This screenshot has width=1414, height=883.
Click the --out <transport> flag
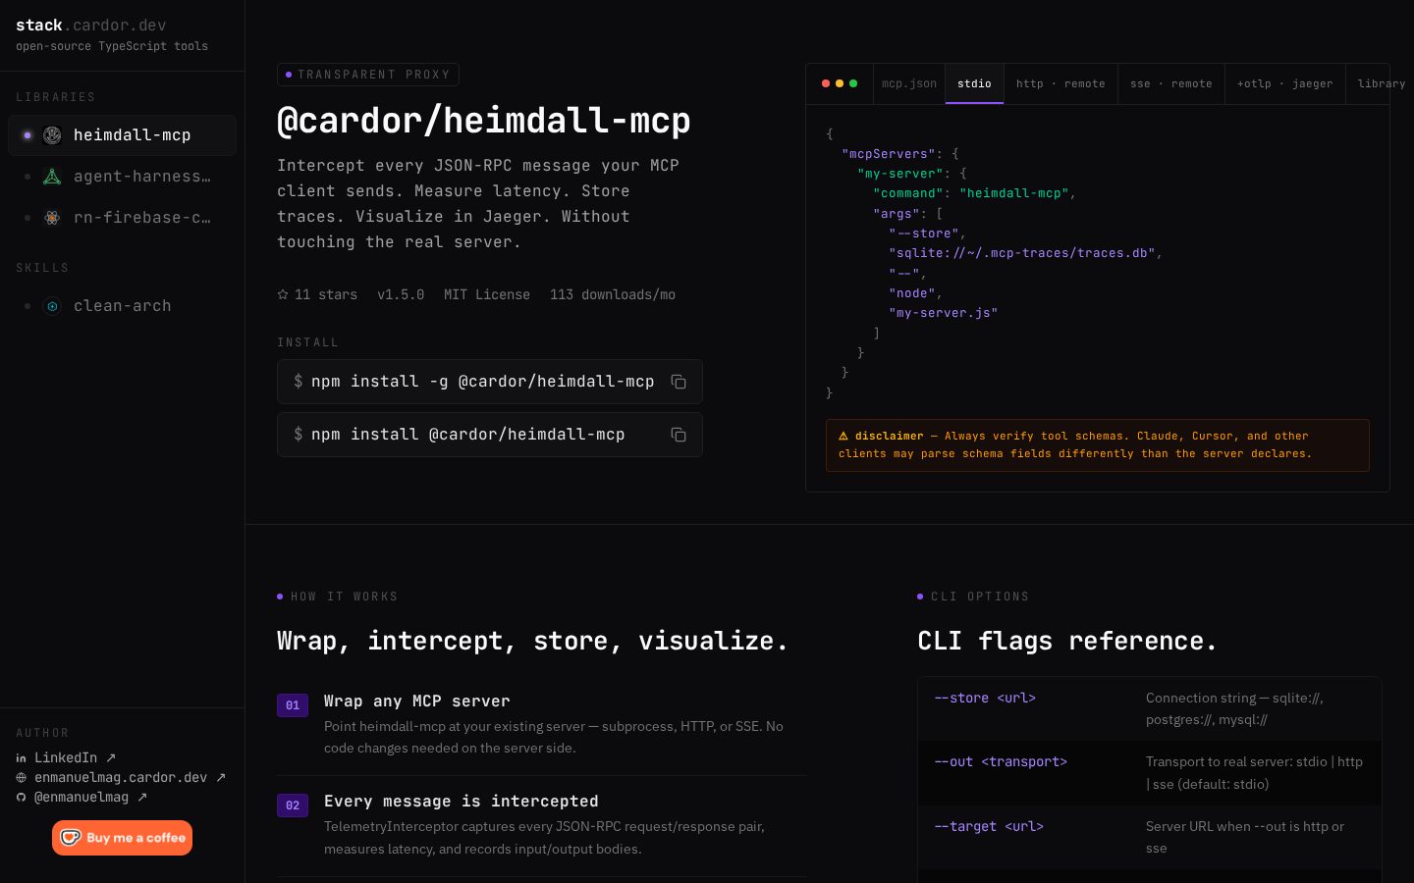pos(1001,761)
